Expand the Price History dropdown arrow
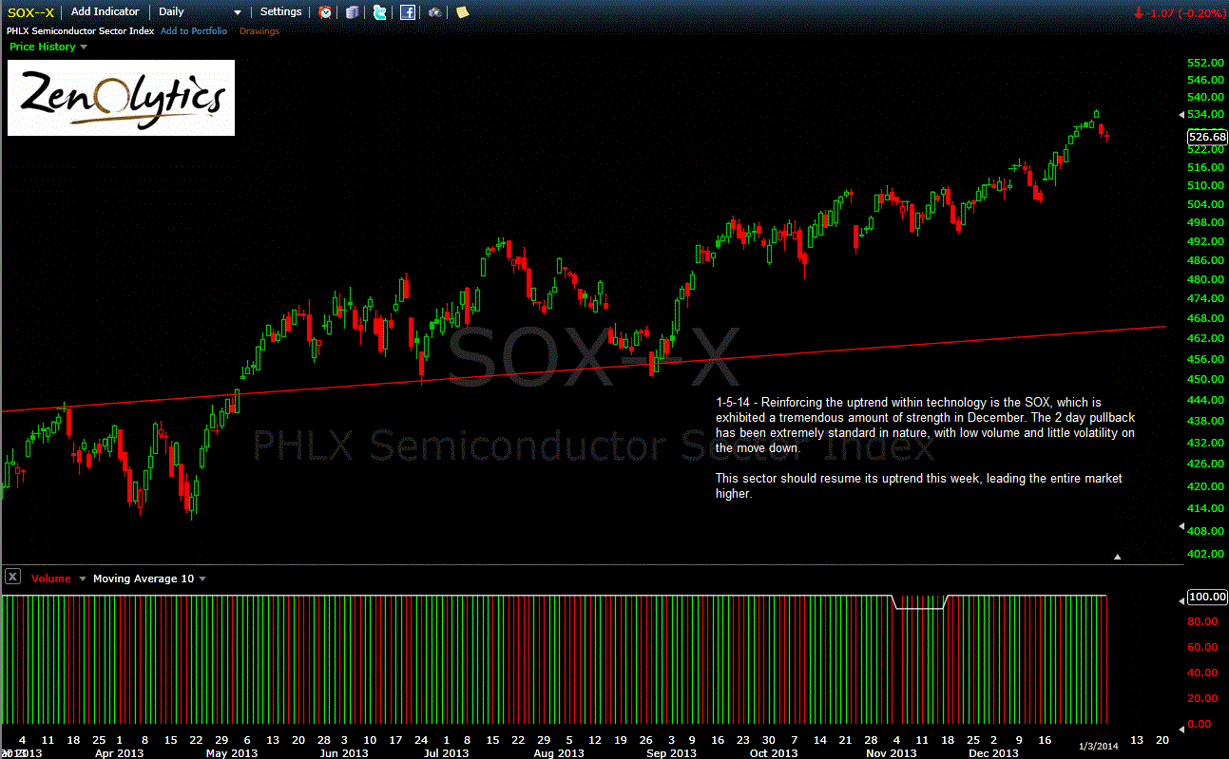The image size is (1229, 759). click(84, 47)
